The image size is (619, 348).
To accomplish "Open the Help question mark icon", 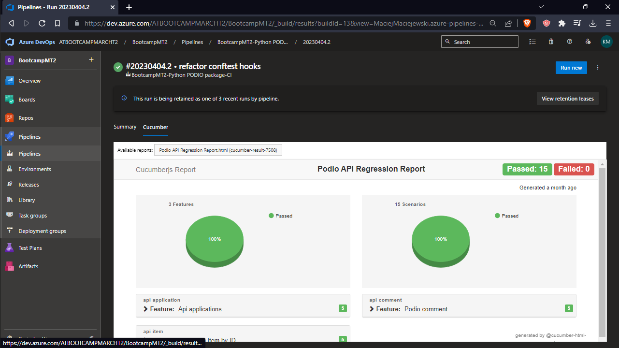I will pyautogui.click(x=570, y=42).
